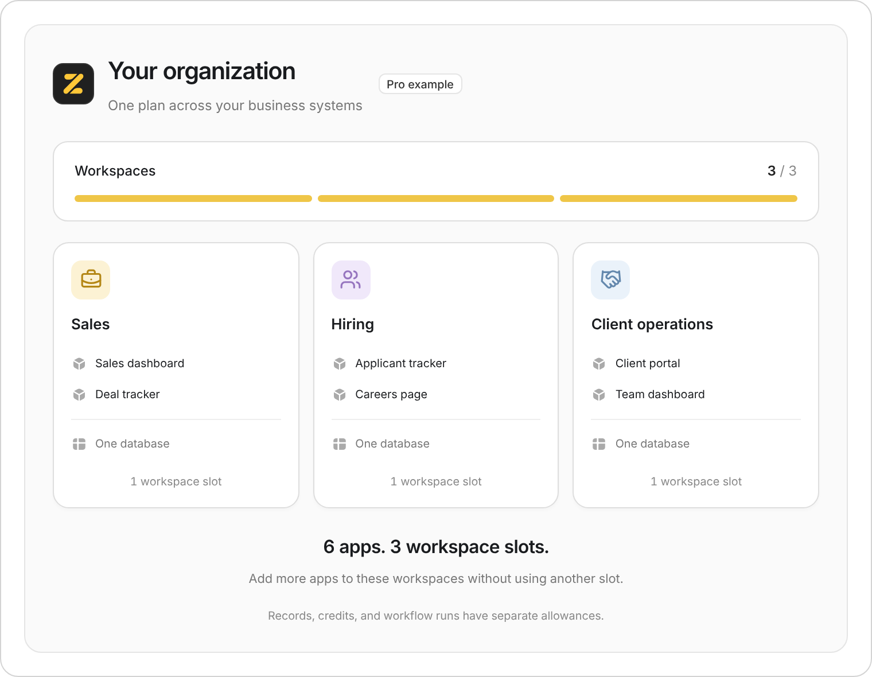Click the cube icon beside Careers page
Screen dimensions: 872x677
click(340, 395)
